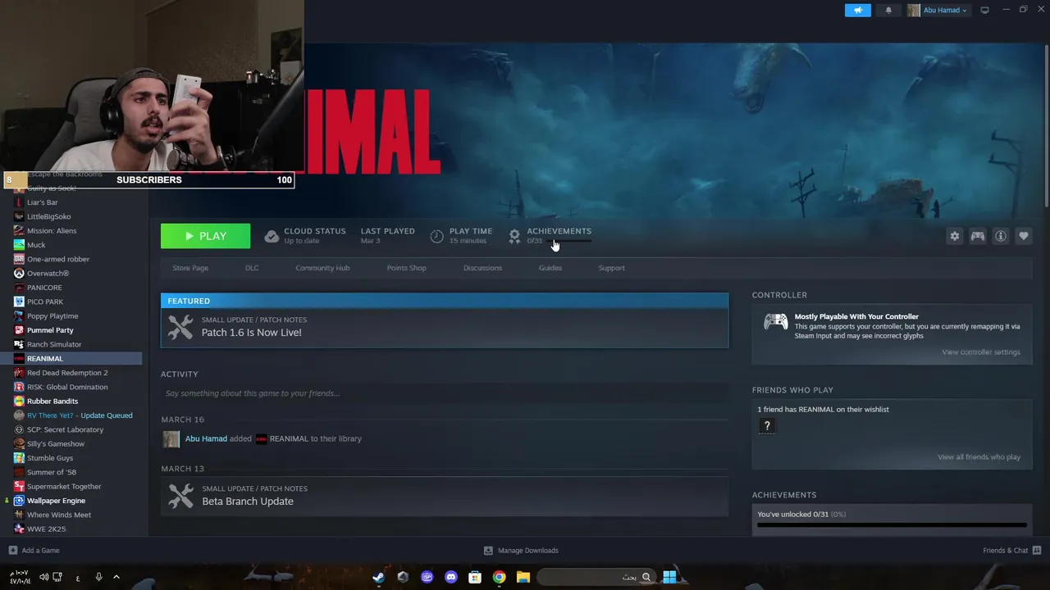The width and height of the screenshot is (1050, 590).
Task: Click the controller icon in Controller panel
Action: (x=775, y=322)
